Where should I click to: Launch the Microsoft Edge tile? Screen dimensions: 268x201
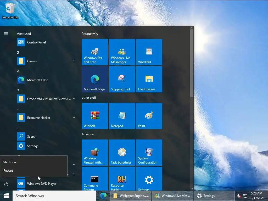click(95, 79)
